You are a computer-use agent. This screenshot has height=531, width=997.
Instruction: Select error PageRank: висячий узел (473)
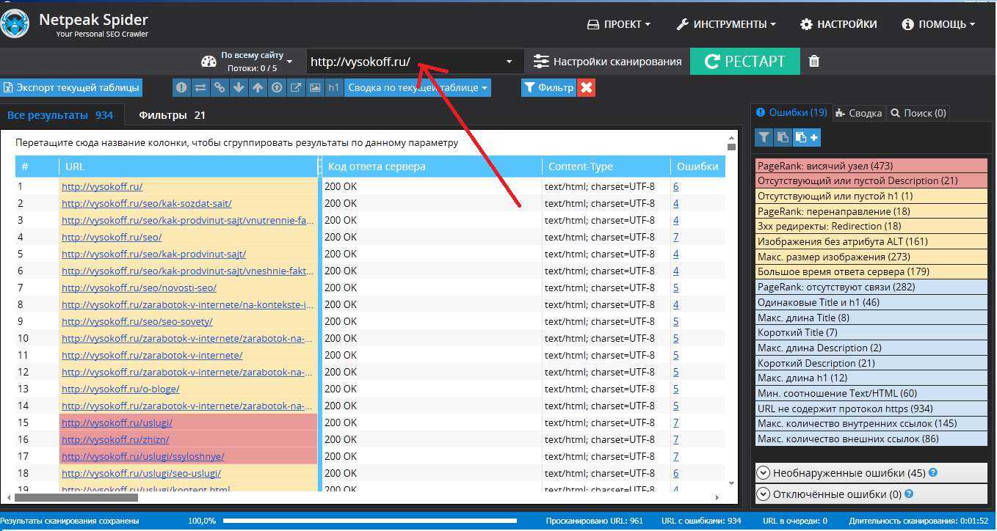pyautogui.click(x=871, y=166)
